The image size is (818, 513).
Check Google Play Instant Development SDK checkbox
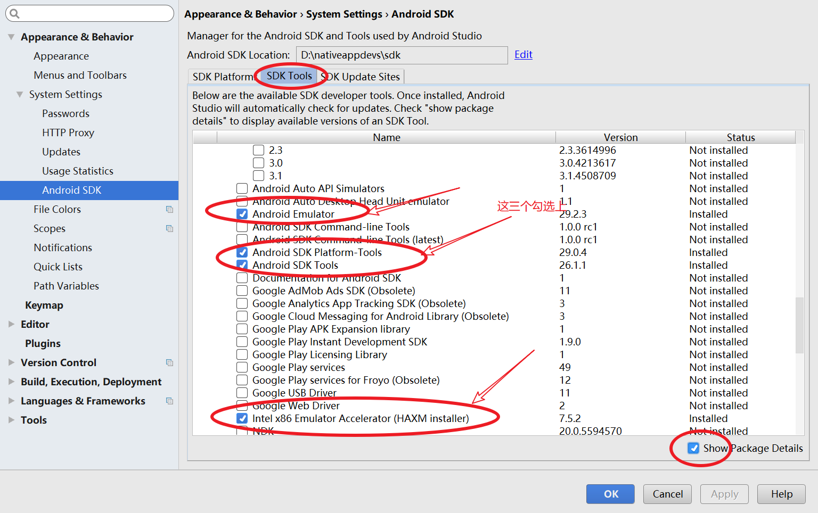pos(242,342)
